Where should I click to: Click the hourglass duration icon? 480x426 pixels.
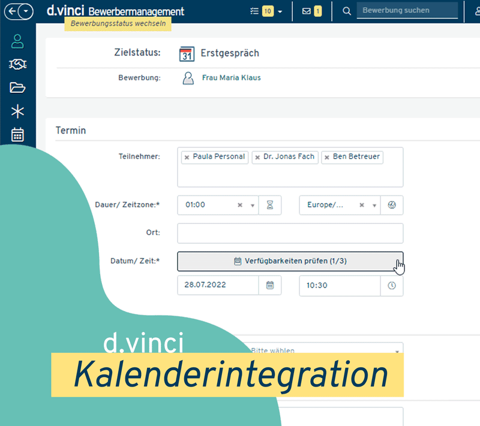point(270,205)
